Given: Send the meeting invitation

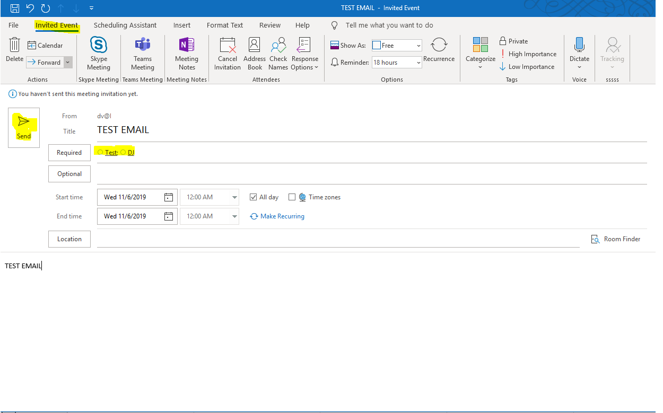Looking at the screenshot, I should pos(24,127).
